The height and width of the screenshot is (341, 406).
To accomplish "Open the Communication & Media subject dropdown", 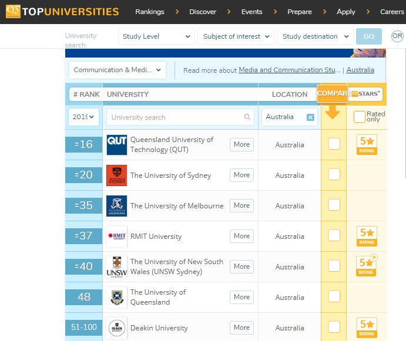I will point(118,70).
